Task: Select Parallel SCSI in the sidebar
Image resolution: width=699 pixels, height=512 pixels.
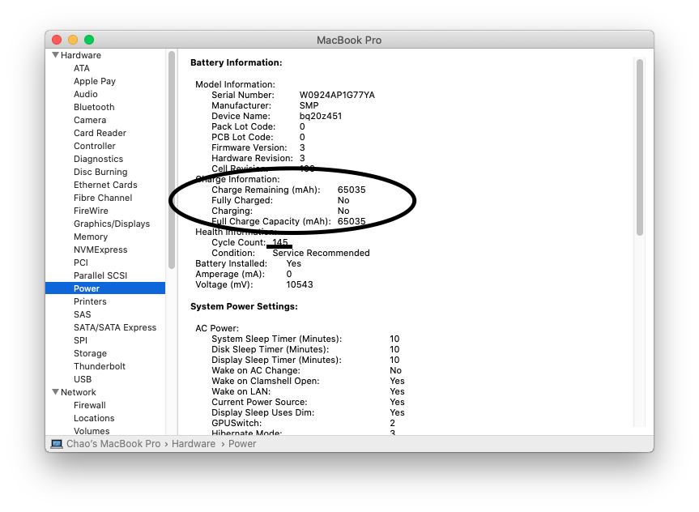Action: pos(100,275)
